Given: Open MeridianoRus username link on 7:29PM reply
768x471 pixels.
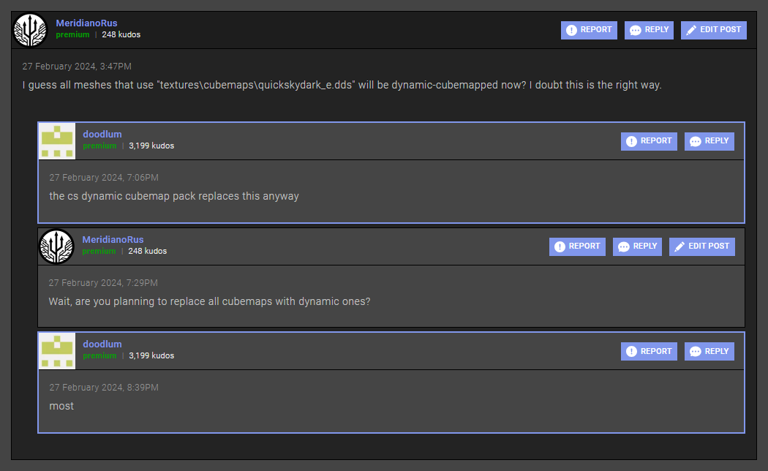Looking at the screenshot, I should tap(113, 240).
